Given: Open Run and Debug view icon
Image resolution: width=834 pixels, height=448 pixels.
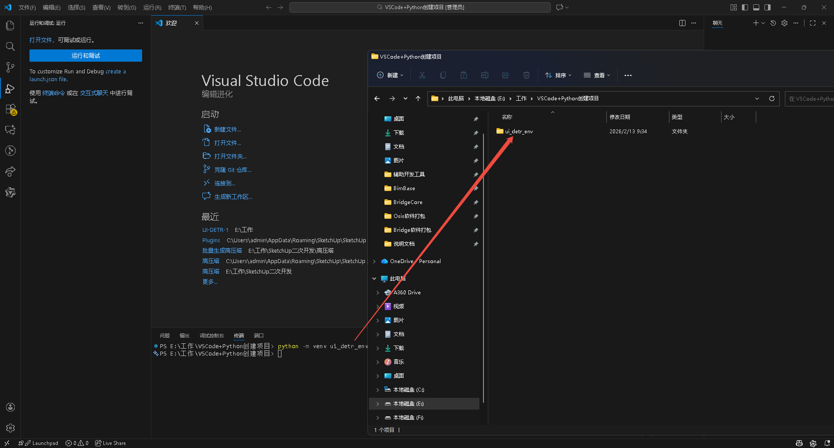Looking at the screenshot, I should [x=10, y=89].
